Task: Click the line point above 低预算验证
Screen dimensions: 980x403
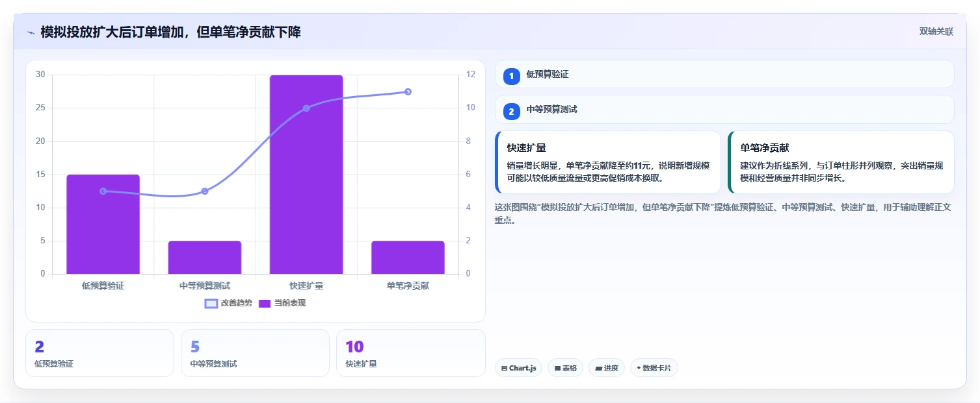Action: click(103, 191)
